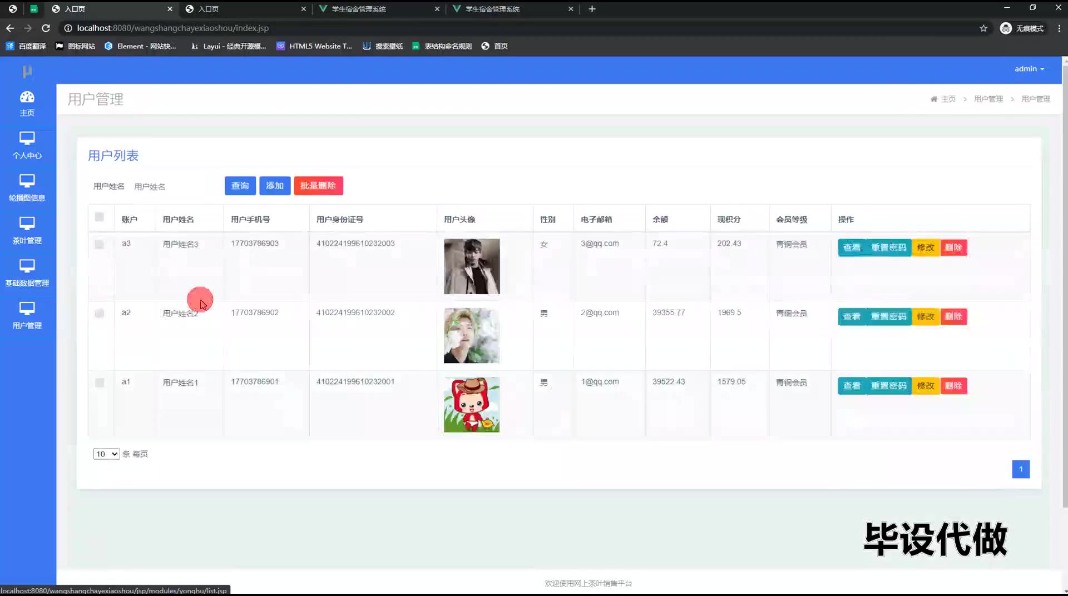This screenshot has height=596, width=1068.
Task: Check the checkbox for account a3
Action: tap(100, 245)
